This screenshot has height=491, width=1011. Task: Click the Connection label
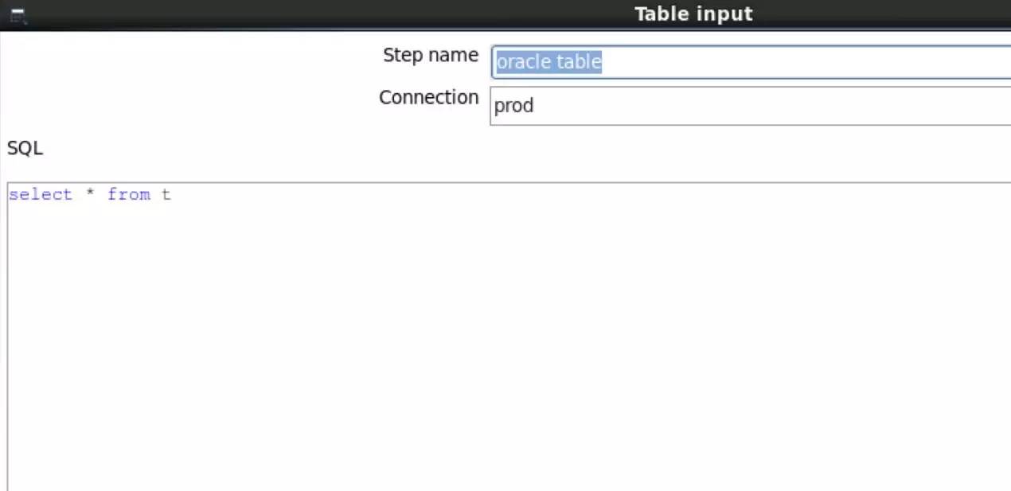click(x=428, y=97)
